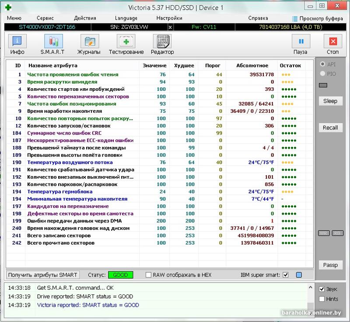Click the Значение column header

point(154,66)
